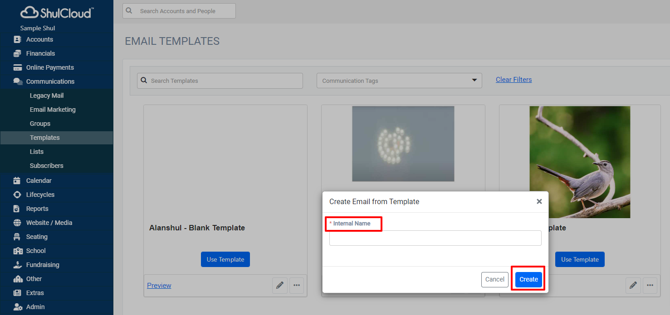The height and width of the screenshot is (315, 670).
Task: Select the Financials sidebar icon
Action: [17, 53]
